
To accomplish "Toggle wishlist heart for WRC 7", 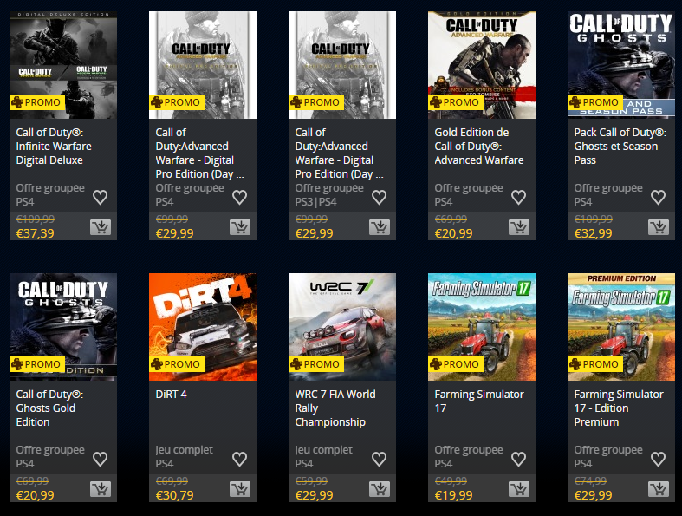I will [x=380, y=459].
